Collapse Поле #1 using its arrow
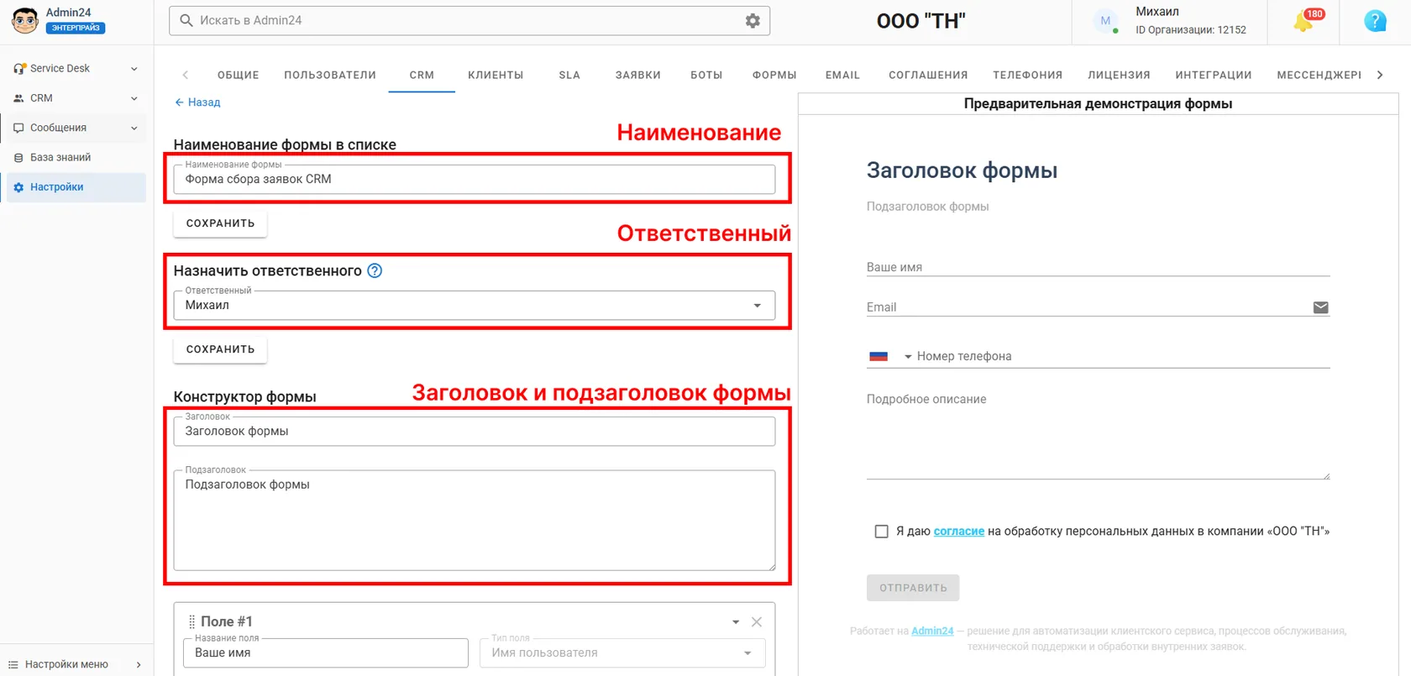Image resolution: width=1411 pixels, height=676 pixels. pyautogui.click(x=736, y=622)
